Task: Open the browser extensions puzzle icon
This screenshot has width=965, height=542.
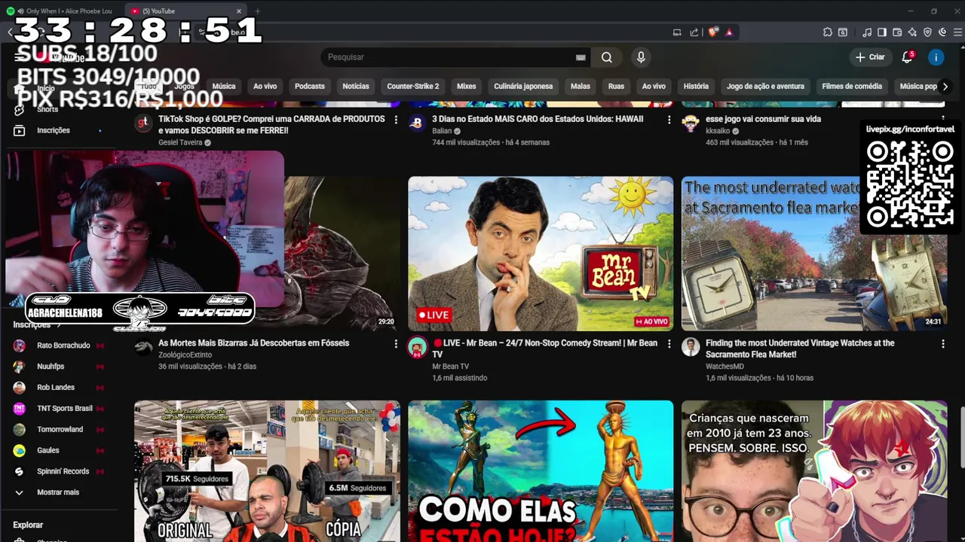Action: pyautogui.click(x=827, y=32)
